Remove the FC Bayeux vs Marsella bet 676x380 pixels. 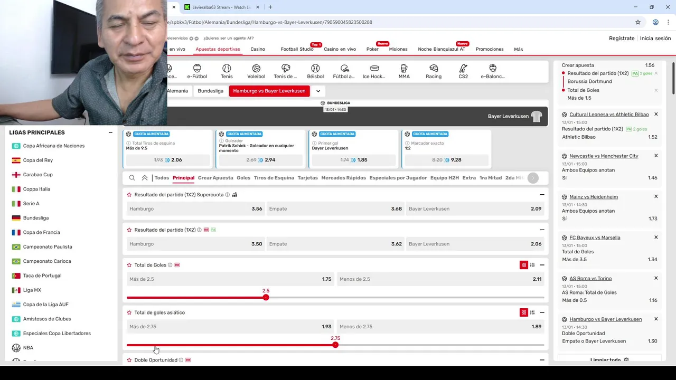coord(656,237)
